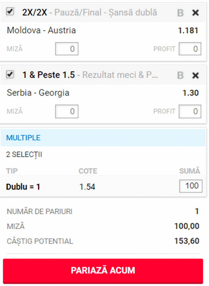Click the Sumă field showing 100
This screenshot has width=209, height=286.
pos(191,186)
